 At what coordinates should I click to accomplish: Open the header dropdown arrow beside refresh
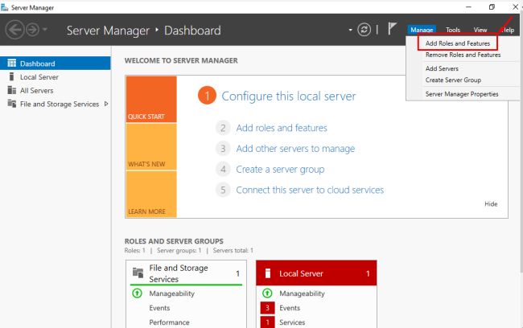point(350,31)
